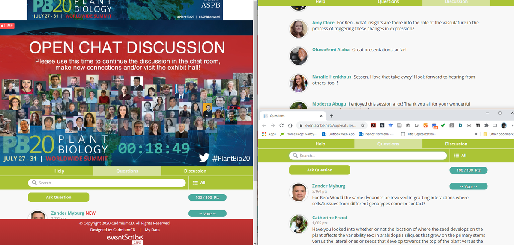The image size is (514, 245).
Task: Expand the hidden bookmarks overflow chevron
Action: click(x=476, y=134)
